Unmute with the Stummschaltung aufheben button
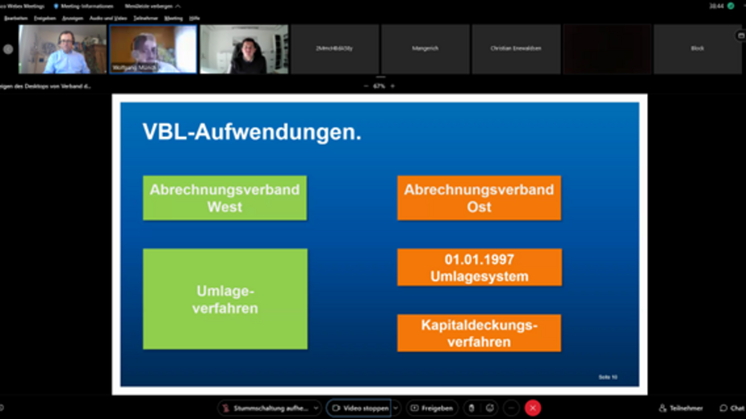Screen dimensions: 746x419 [x=265, y=408]
